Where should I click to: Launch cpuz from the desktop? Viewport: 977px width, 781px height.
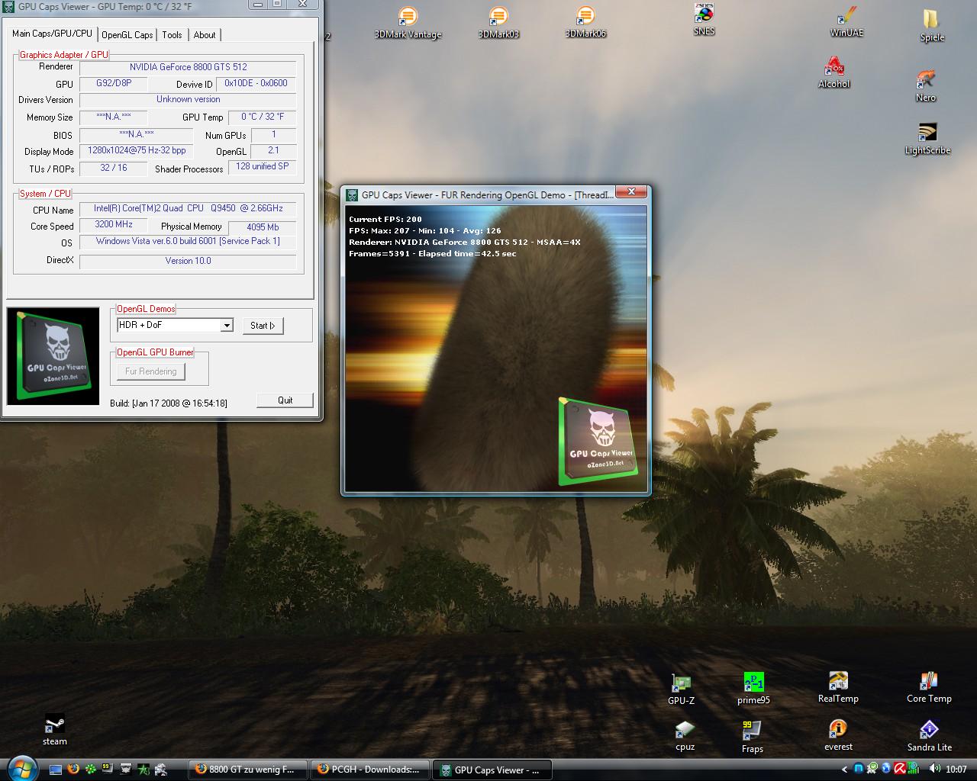coord(685,736)
